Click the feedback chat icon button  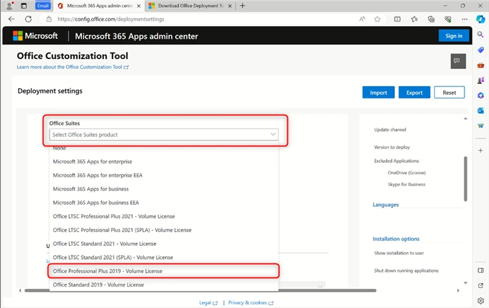[458, 61]
